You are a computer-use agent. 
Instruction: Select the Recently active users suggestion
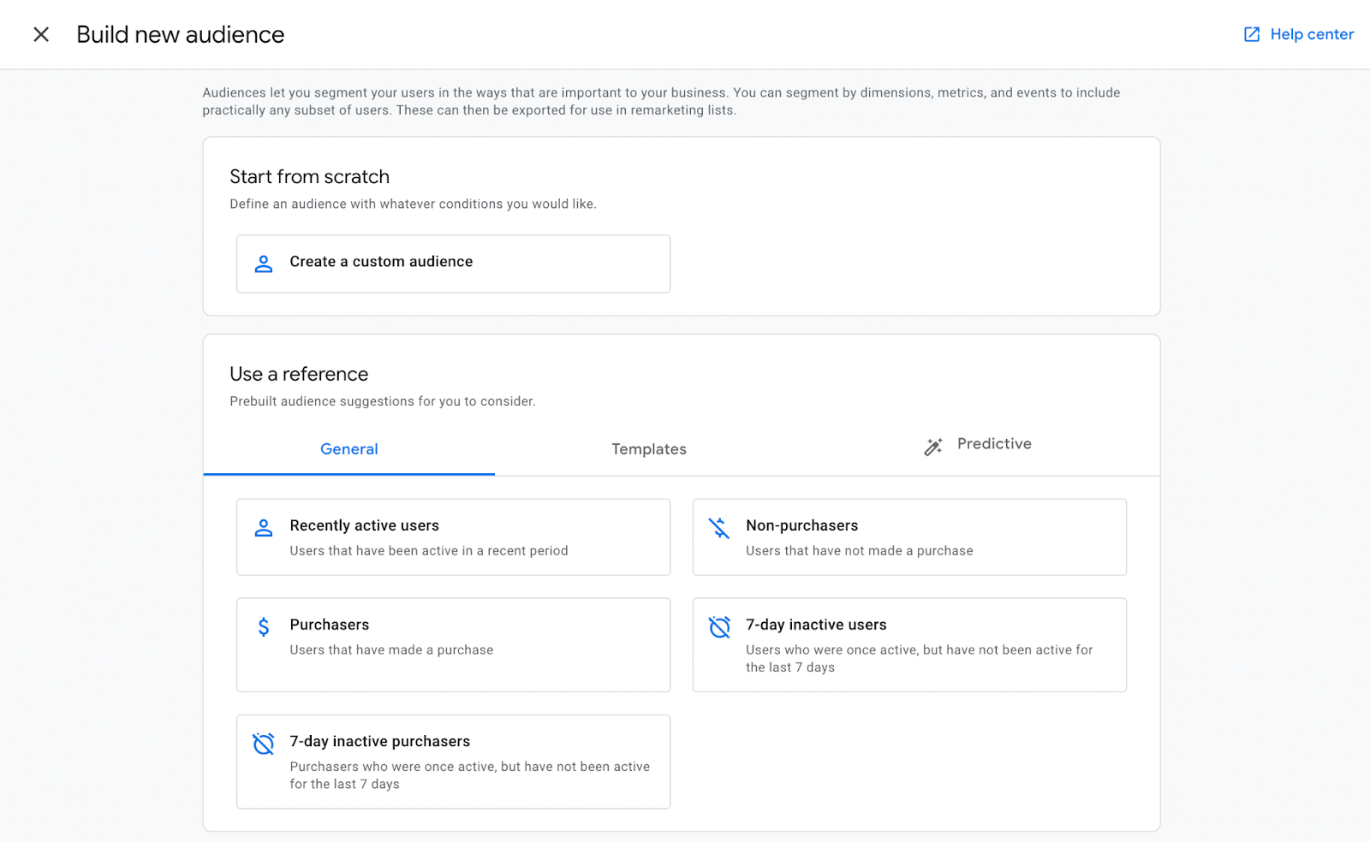click(x=453, y=537)
